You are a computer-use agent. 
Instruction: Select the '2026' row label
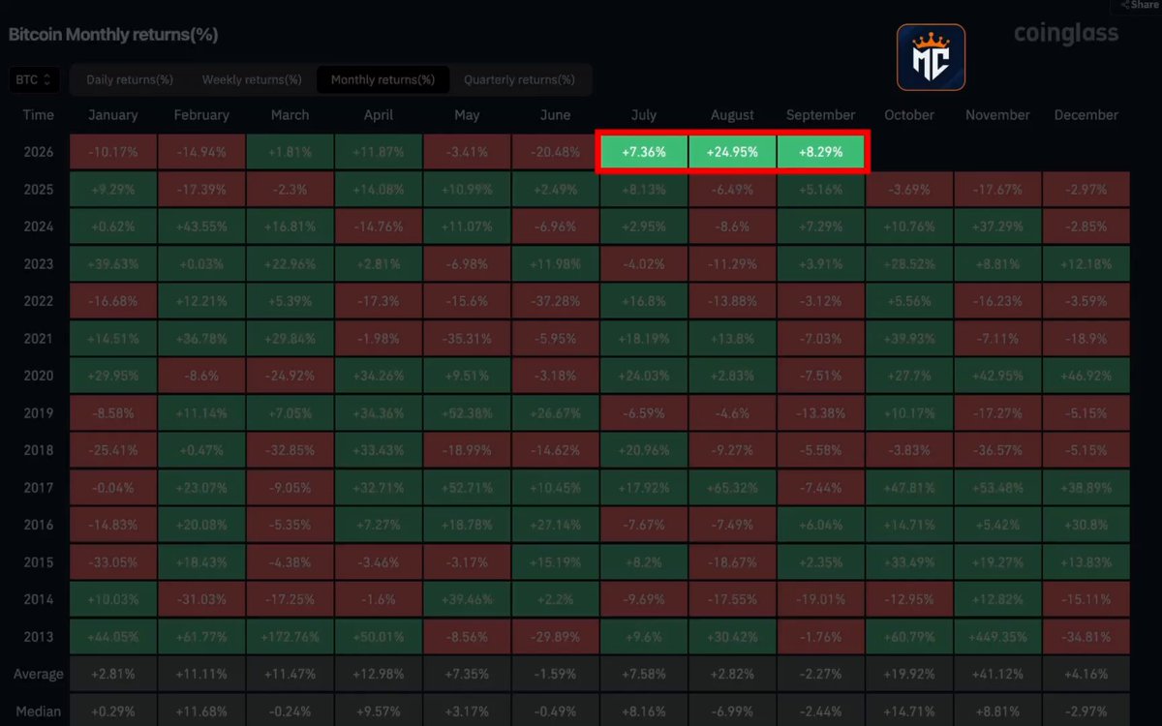(39, 153)
